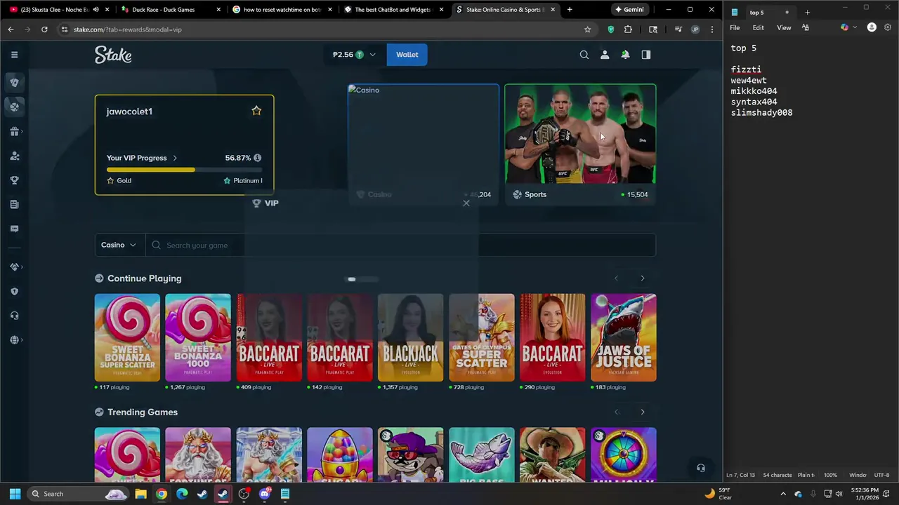Close the VIP modal
899x505 pixels.
click(466, 203)
